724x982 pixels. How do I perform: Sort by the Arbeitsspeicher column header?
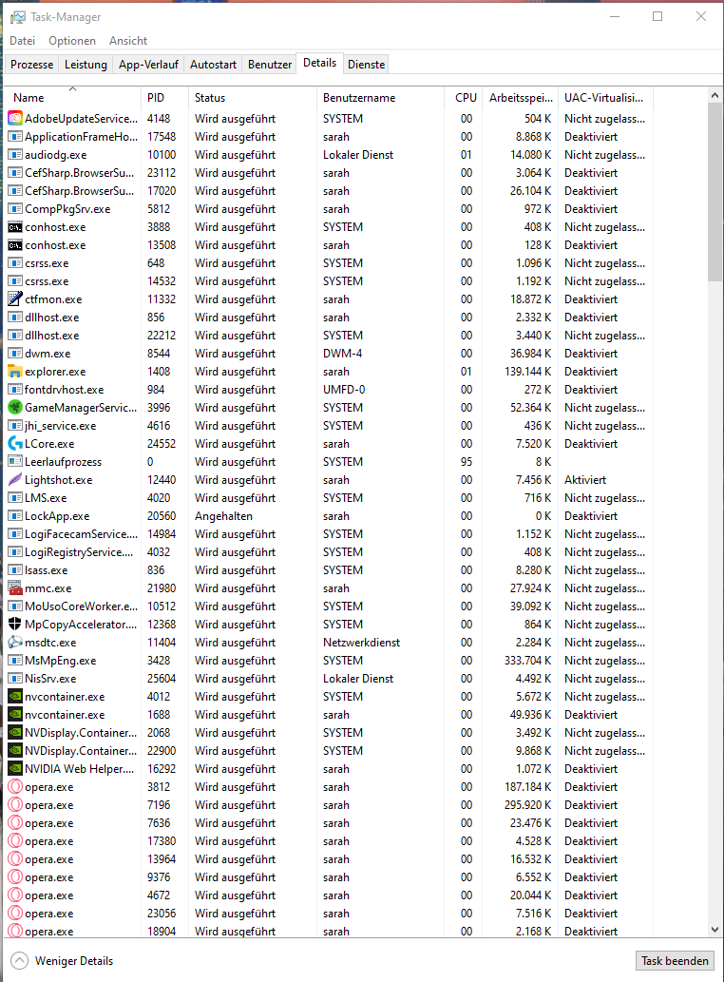click(x=521, y=98)
